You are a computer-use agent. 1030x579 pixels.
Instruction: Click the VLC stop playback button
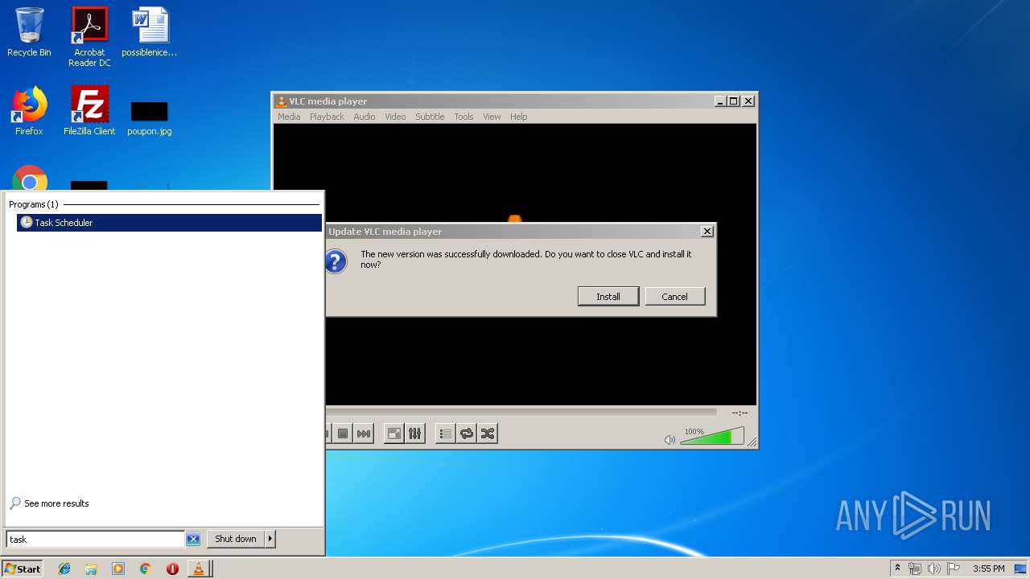point(343,433)
